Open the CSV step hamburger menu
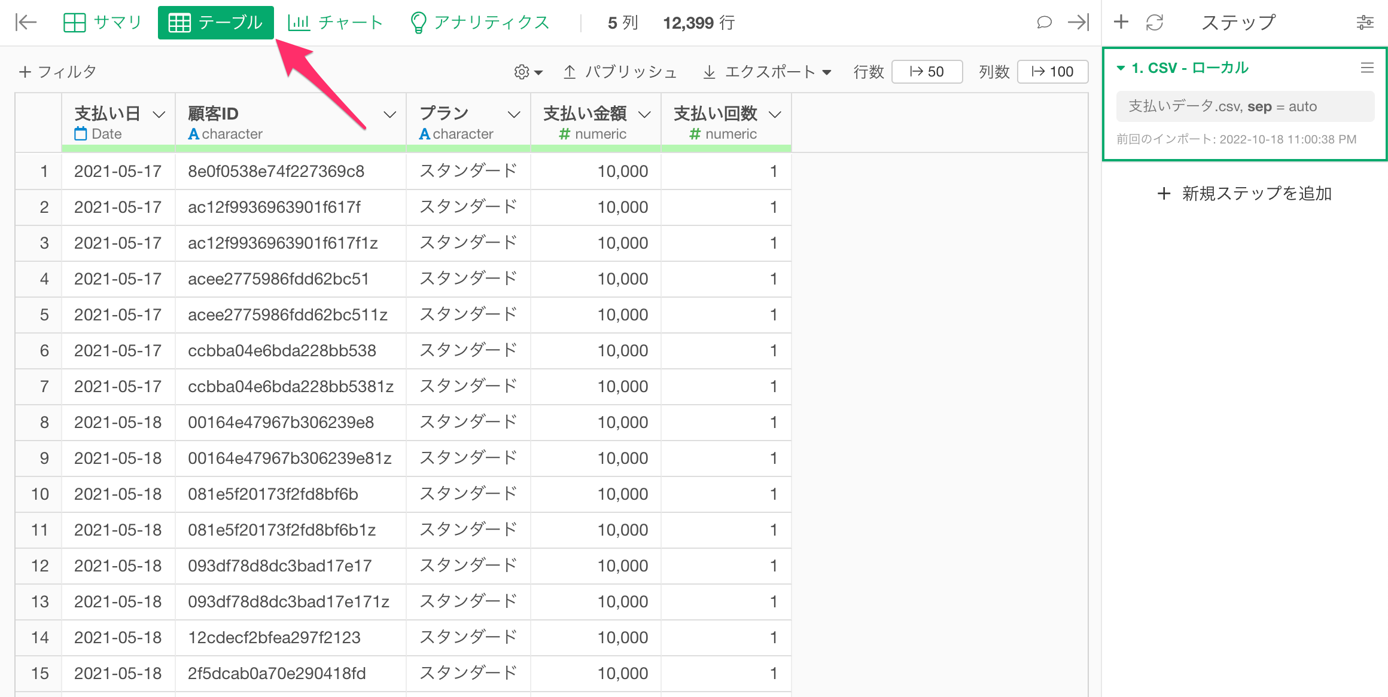Screen dimensions: 1388x697 point(1367,68)
